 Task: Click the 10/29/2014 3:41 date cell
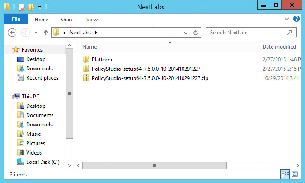[x=282, y=78]
